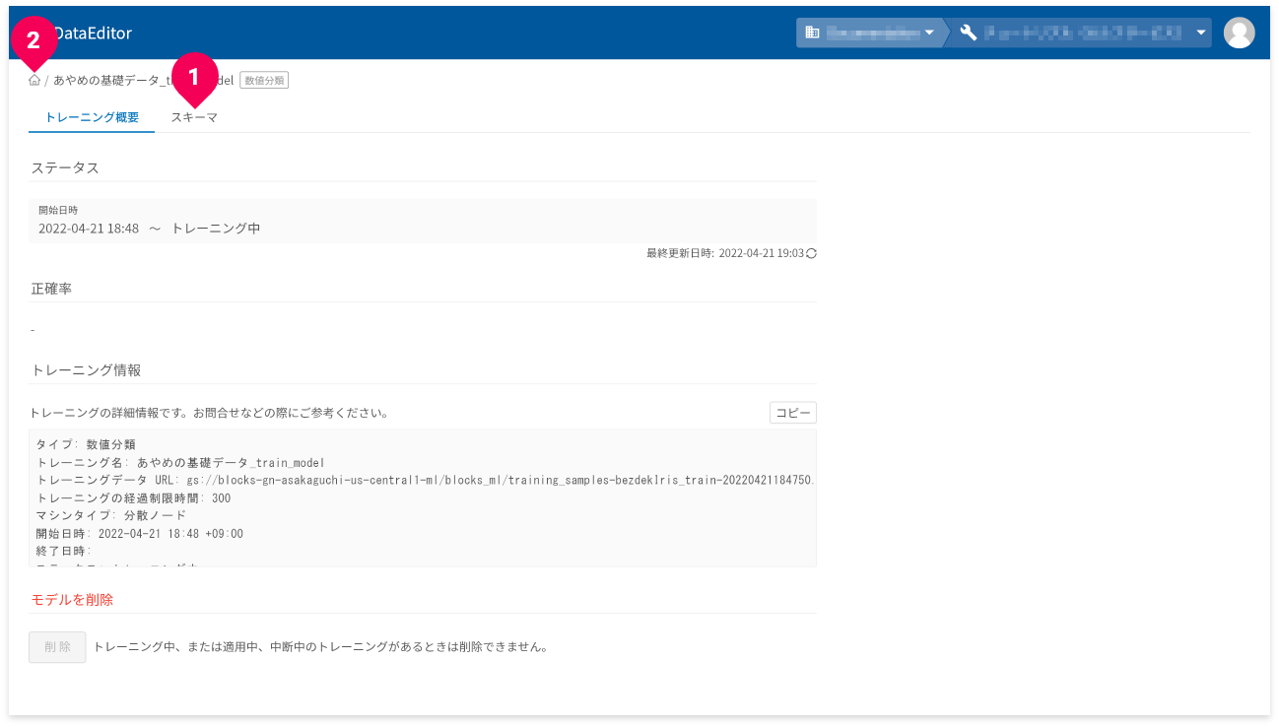This screenshot has width=1279, height=727.
Task: Click the 開始日時 +09:00 line in details
Action: pyautogui.click(x=139, y=534)
